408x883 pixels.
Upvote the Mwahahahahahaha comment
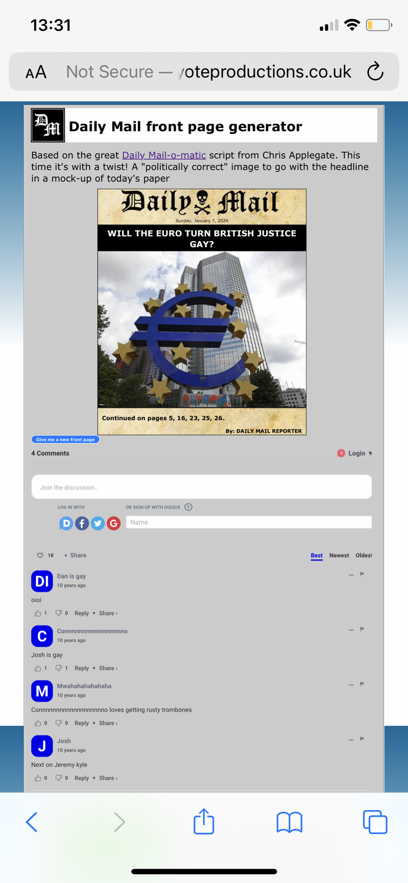pyautogui.click(x=38, y=723)
